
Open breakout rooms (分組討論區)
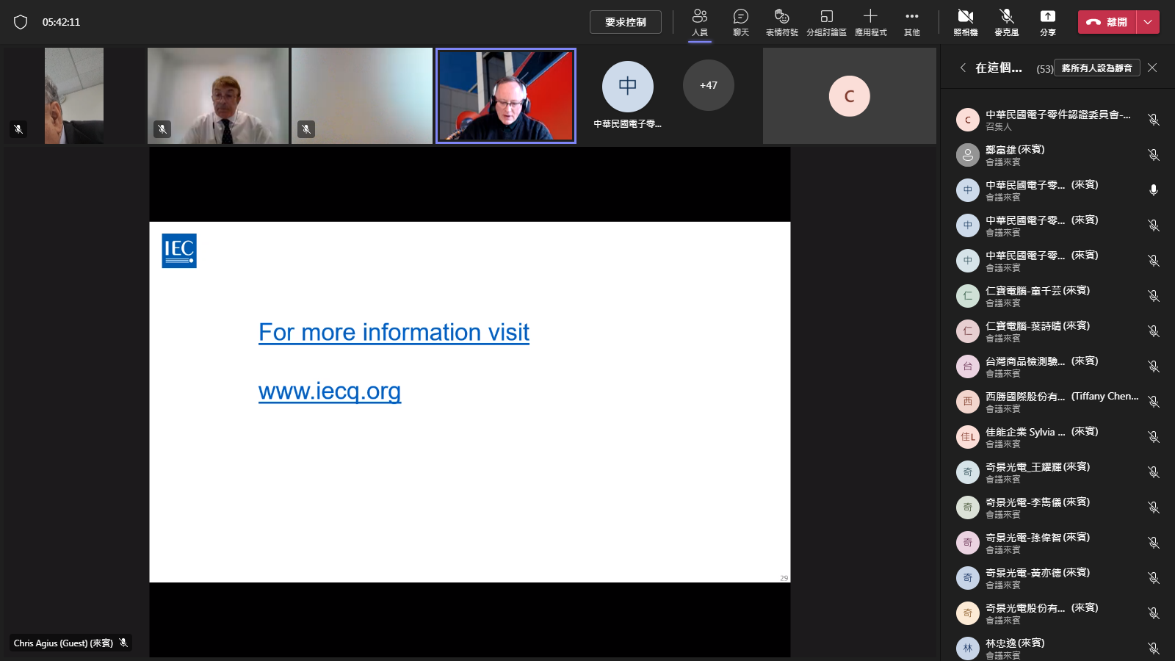click(826, 22)
